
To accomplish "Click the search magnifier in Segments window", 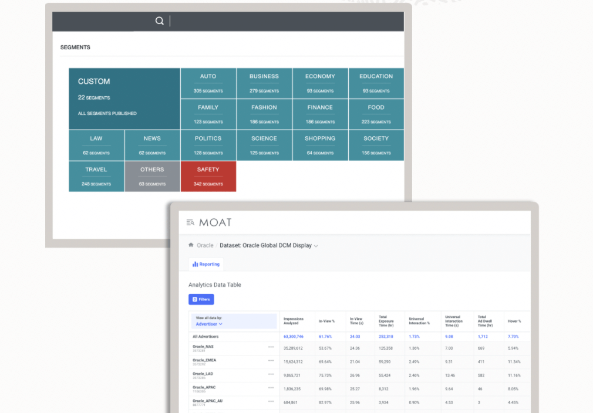I will coord(159,21).
